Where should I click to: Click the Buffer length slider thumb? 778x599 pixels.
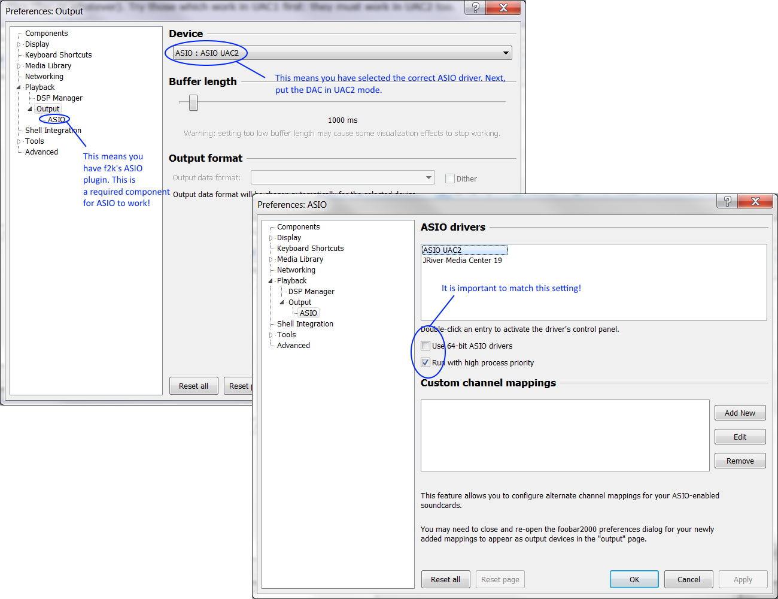pyautogui.click(x=193, y=103)
